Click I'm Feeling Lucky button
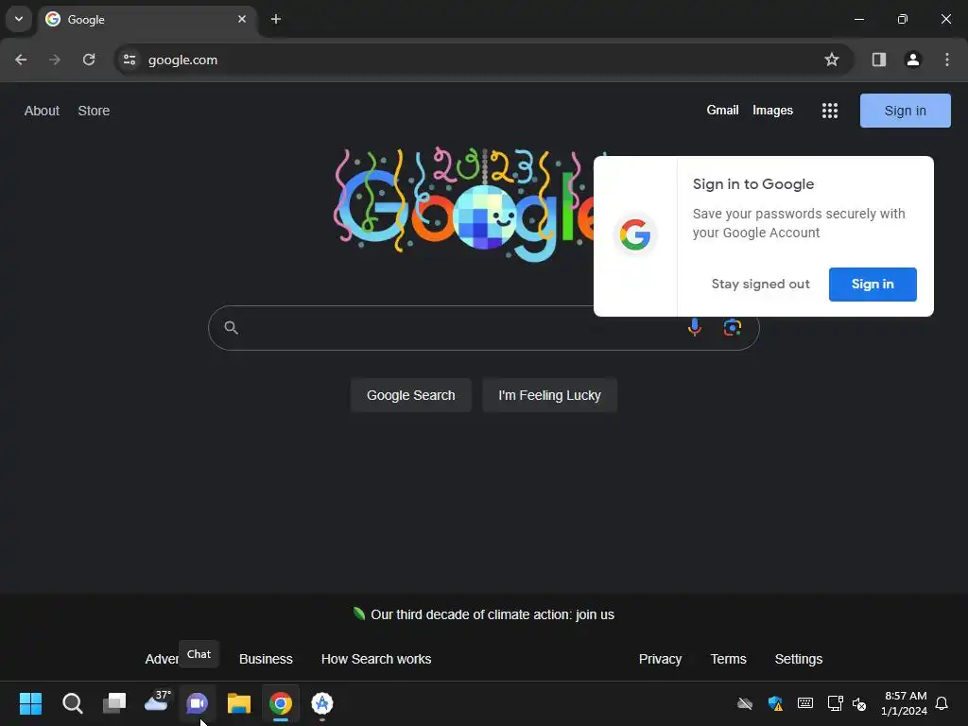Image resolution: width=968 pixels, height=726 pixels. pos(549,395)
